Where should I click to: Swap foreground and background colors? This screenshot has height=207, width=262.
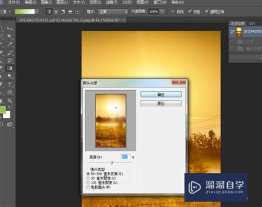(x=9, y=107)
